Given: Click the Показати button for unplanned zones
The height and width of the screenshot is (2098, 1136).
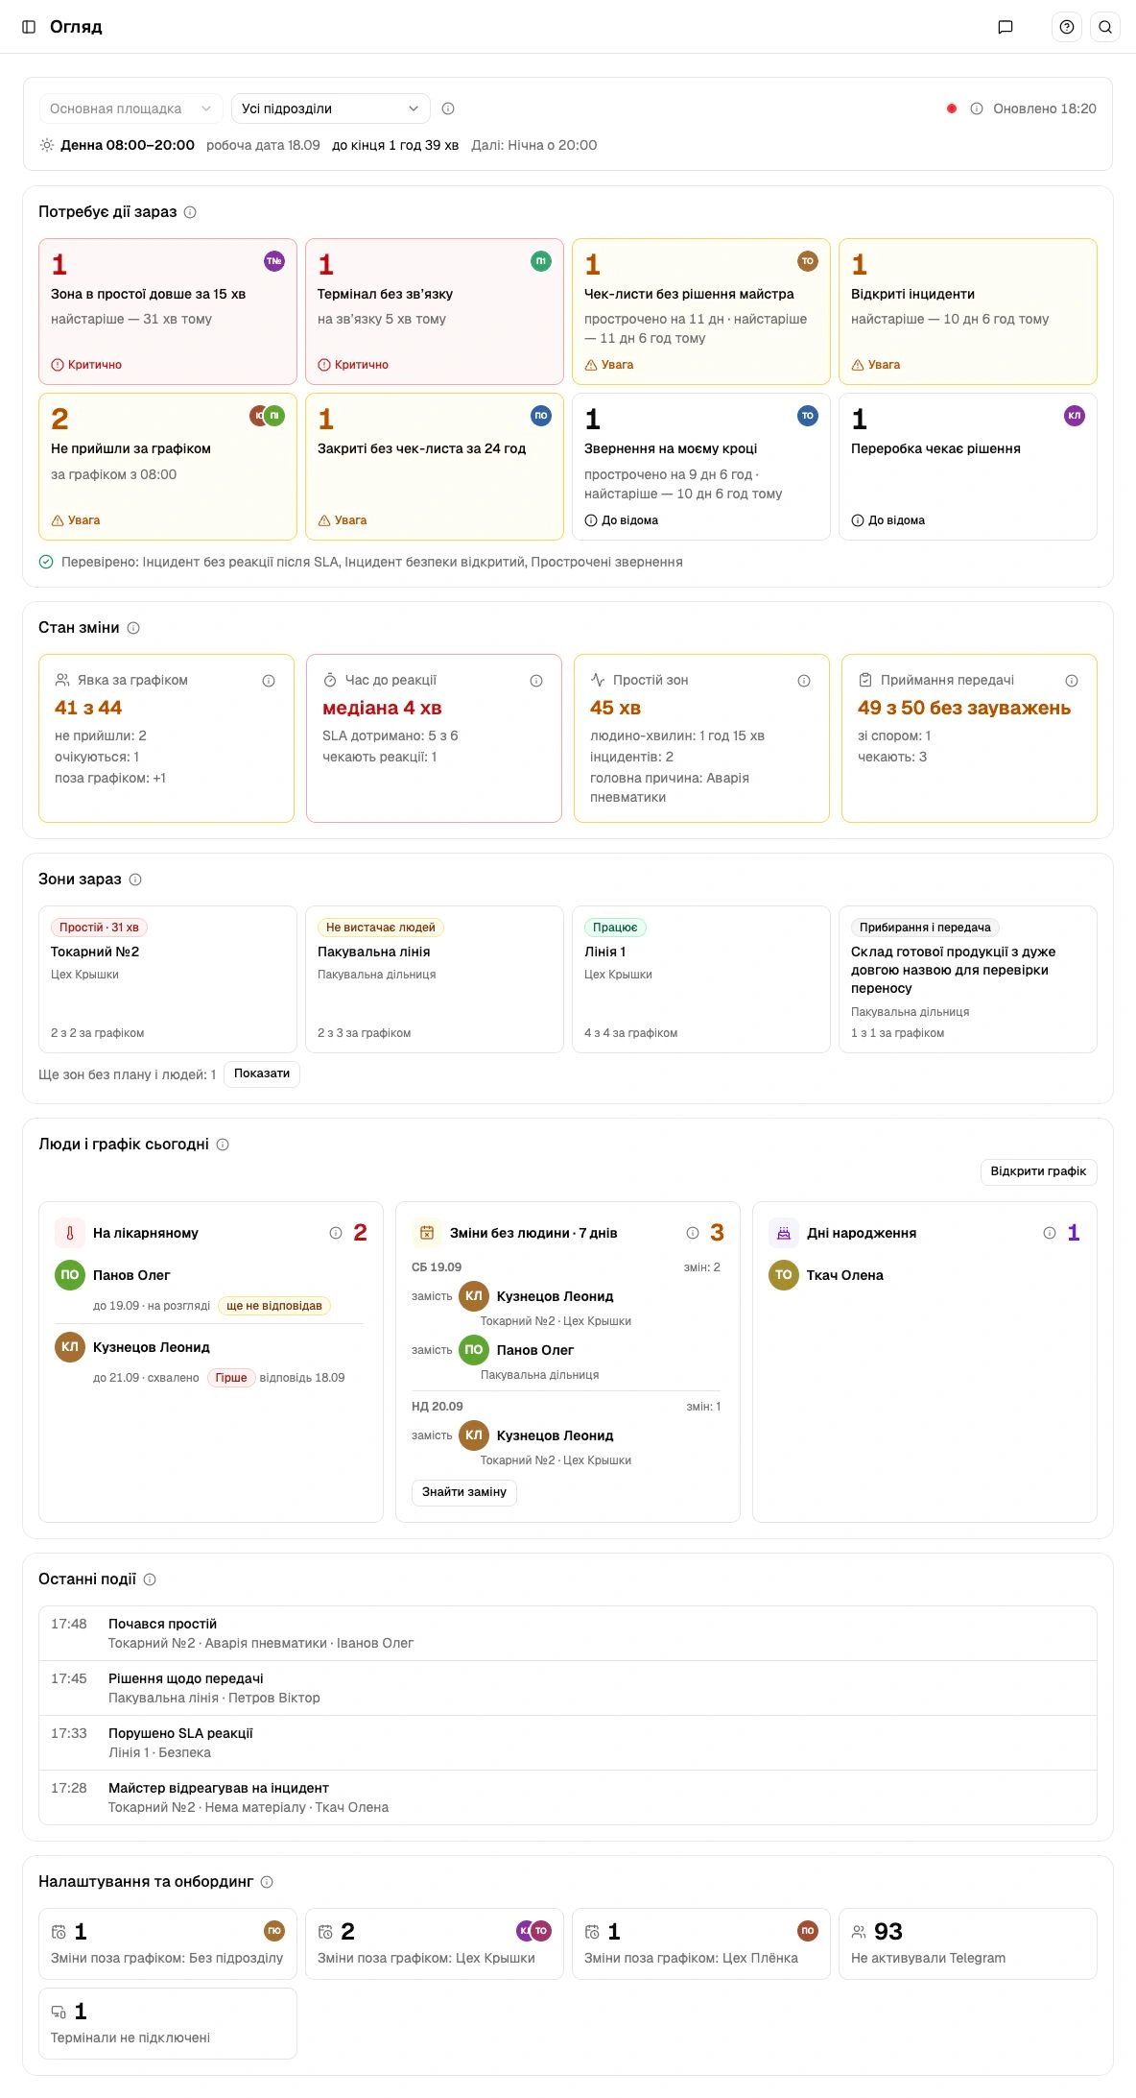Looking at the screenshot, I should click(x=262, y=1073).
